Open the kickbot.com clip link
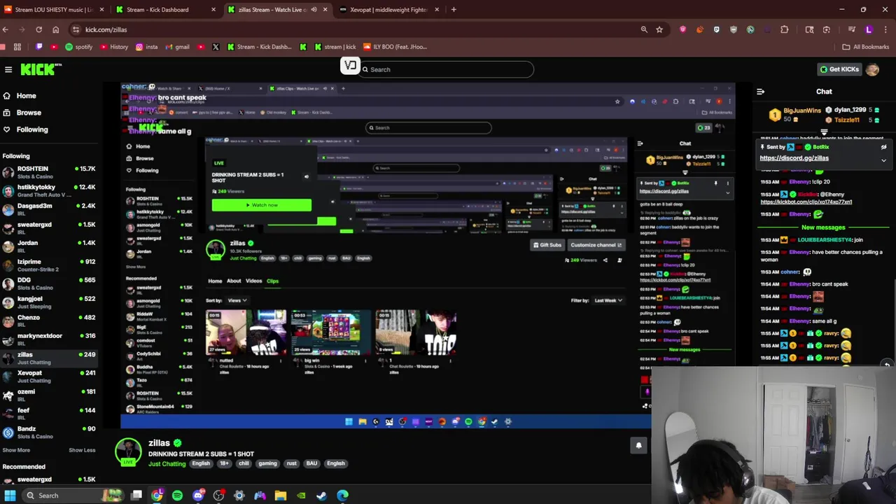Screen dimensions: 896x504 [806, 202]
